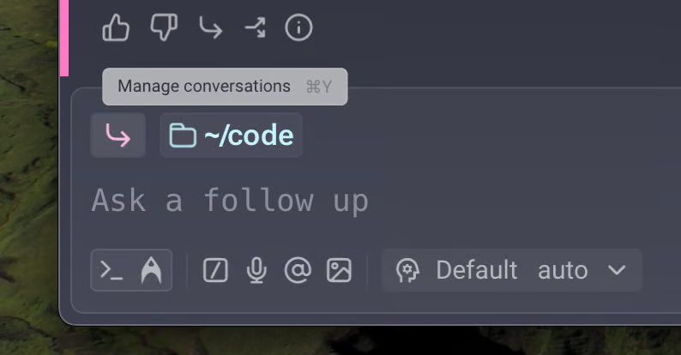Click the thumbs up feedback icon

coord(116,27)
